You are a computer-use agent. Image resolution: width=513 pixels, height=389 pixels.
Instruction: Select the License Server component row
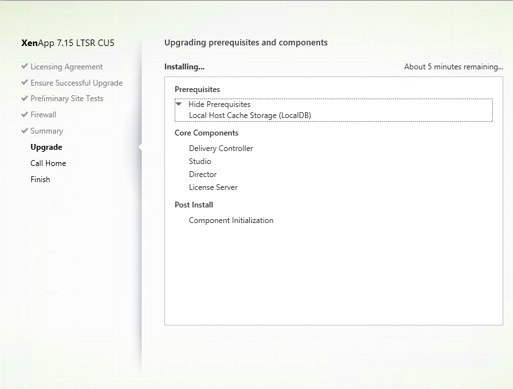[x=213, y=187]
